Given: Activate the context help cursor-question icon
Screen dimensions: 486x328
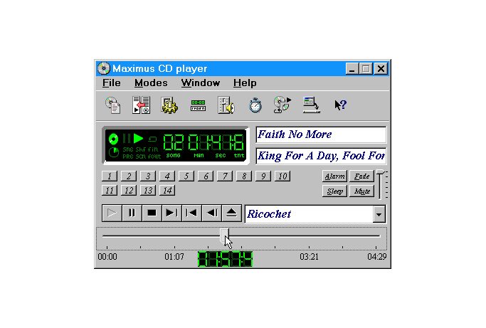Looking at the screenshot, I should (340, 105).
